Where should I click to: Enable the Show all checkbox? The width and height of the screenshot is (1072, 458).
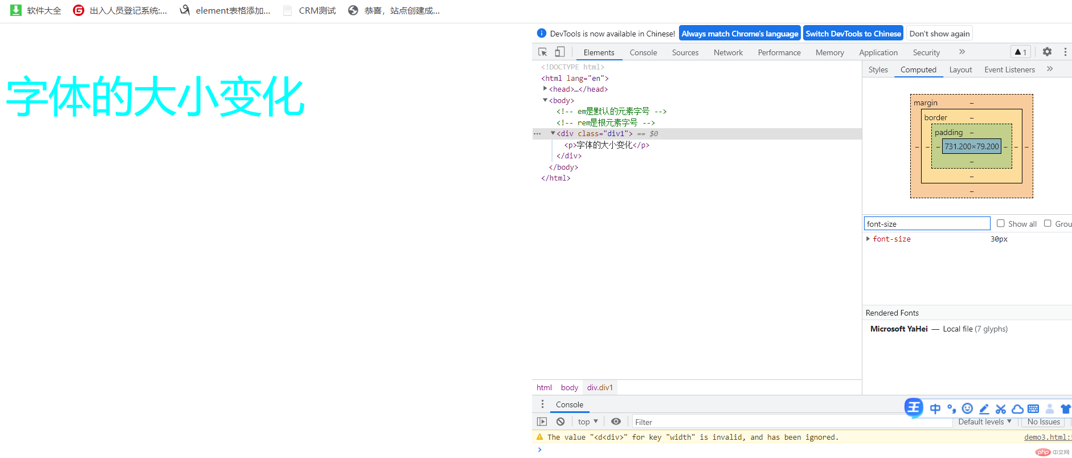[x=1000, y=223]
